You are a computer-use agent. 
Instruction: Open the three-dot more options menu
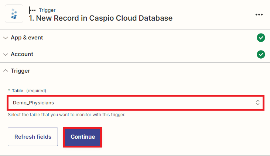[259, 14]
